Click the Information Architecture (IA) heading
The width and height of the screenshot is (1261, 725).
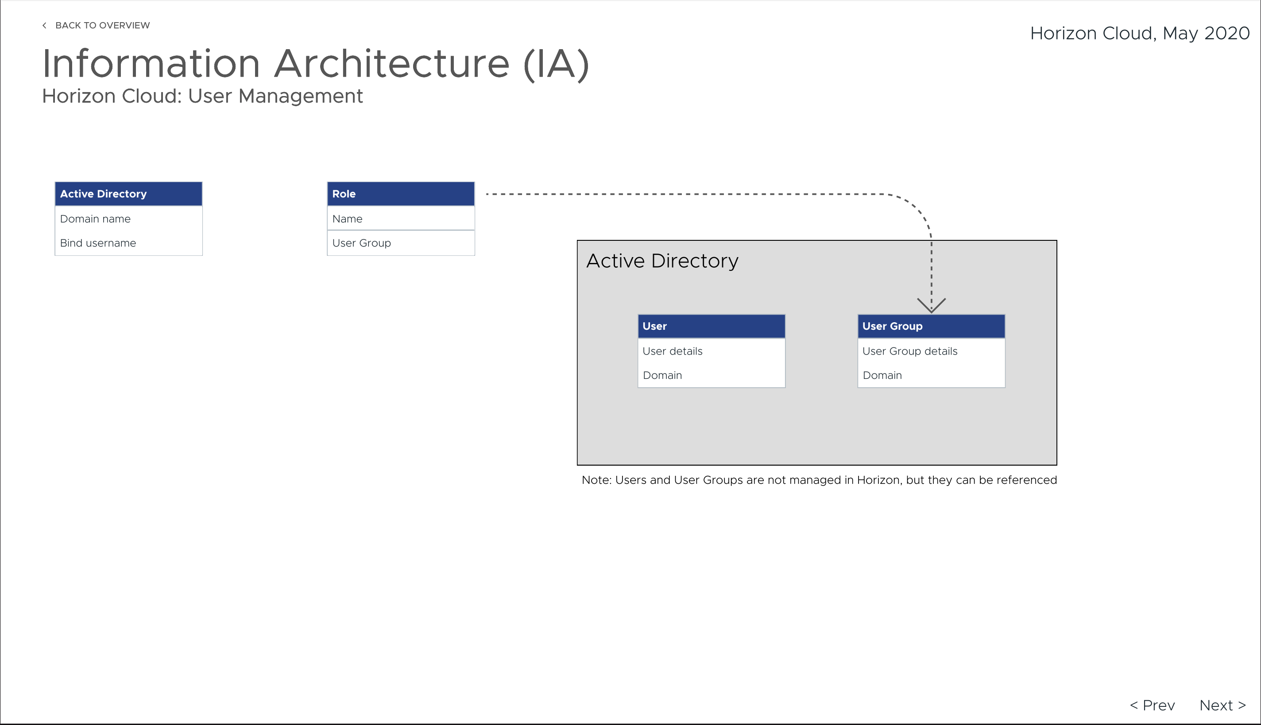click(x=316, y=64)
